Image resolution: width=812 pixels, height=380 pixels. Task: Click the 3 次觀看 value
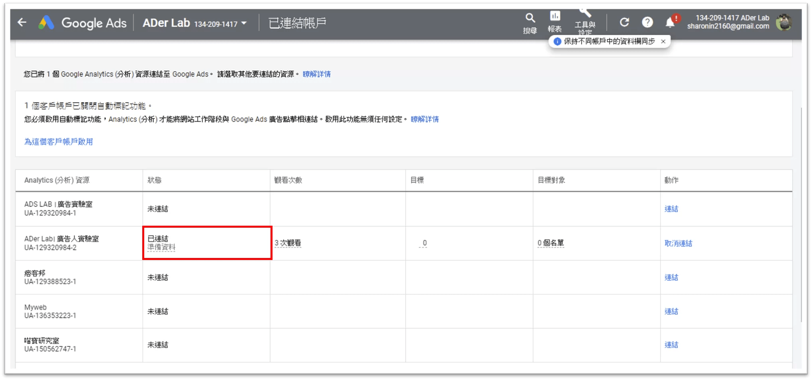tap(288, 243)
